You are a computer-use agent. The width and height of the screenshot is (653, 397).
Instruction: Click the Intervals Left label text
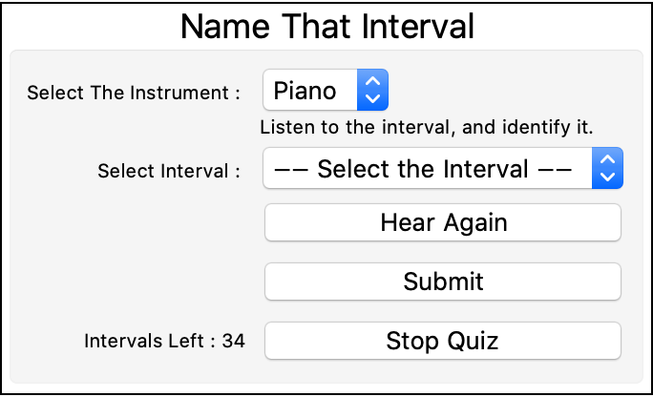pyautogui.click(x=150, y=341)
